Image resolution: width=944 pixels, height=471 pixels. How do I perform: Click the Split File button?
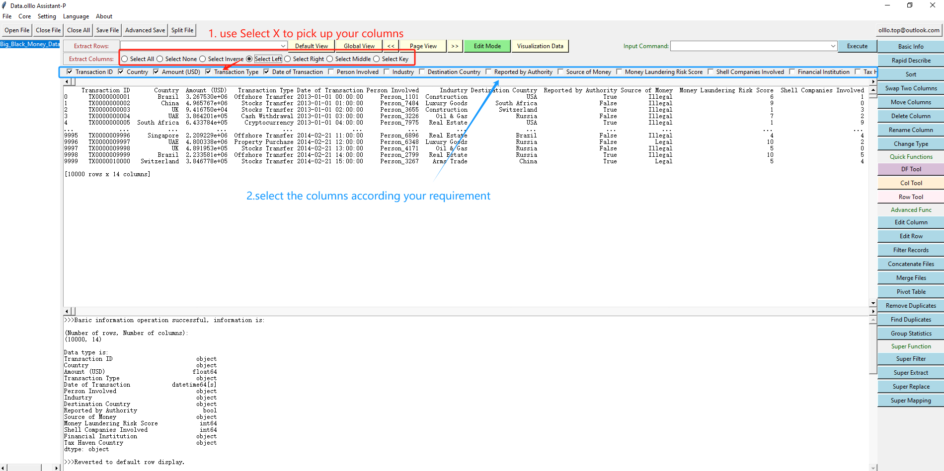pos(182,30)
